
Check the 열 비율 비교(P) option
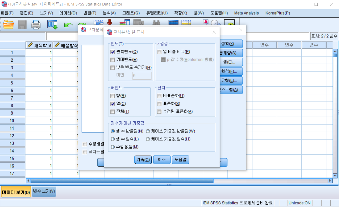coord(159,52)
